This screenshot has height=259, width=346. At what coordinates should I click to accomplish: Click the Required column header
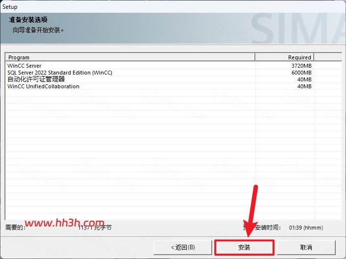tap(285, 57)
